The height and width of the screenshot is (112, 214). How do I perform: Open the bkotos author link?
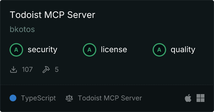[x=22, y=29]
